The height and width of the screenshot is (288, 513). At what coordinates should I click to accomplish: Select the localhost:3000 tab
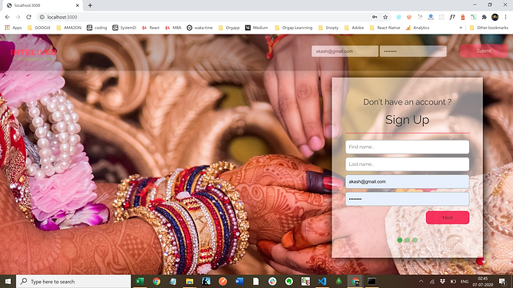coord(42,5)
